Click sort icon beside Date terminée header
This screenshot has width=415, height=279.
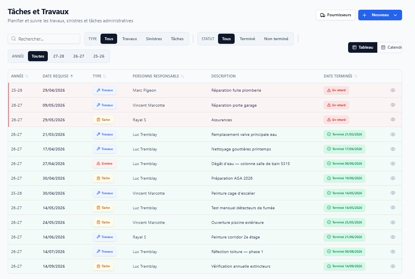pyautogui.click(x=356, y=76)
